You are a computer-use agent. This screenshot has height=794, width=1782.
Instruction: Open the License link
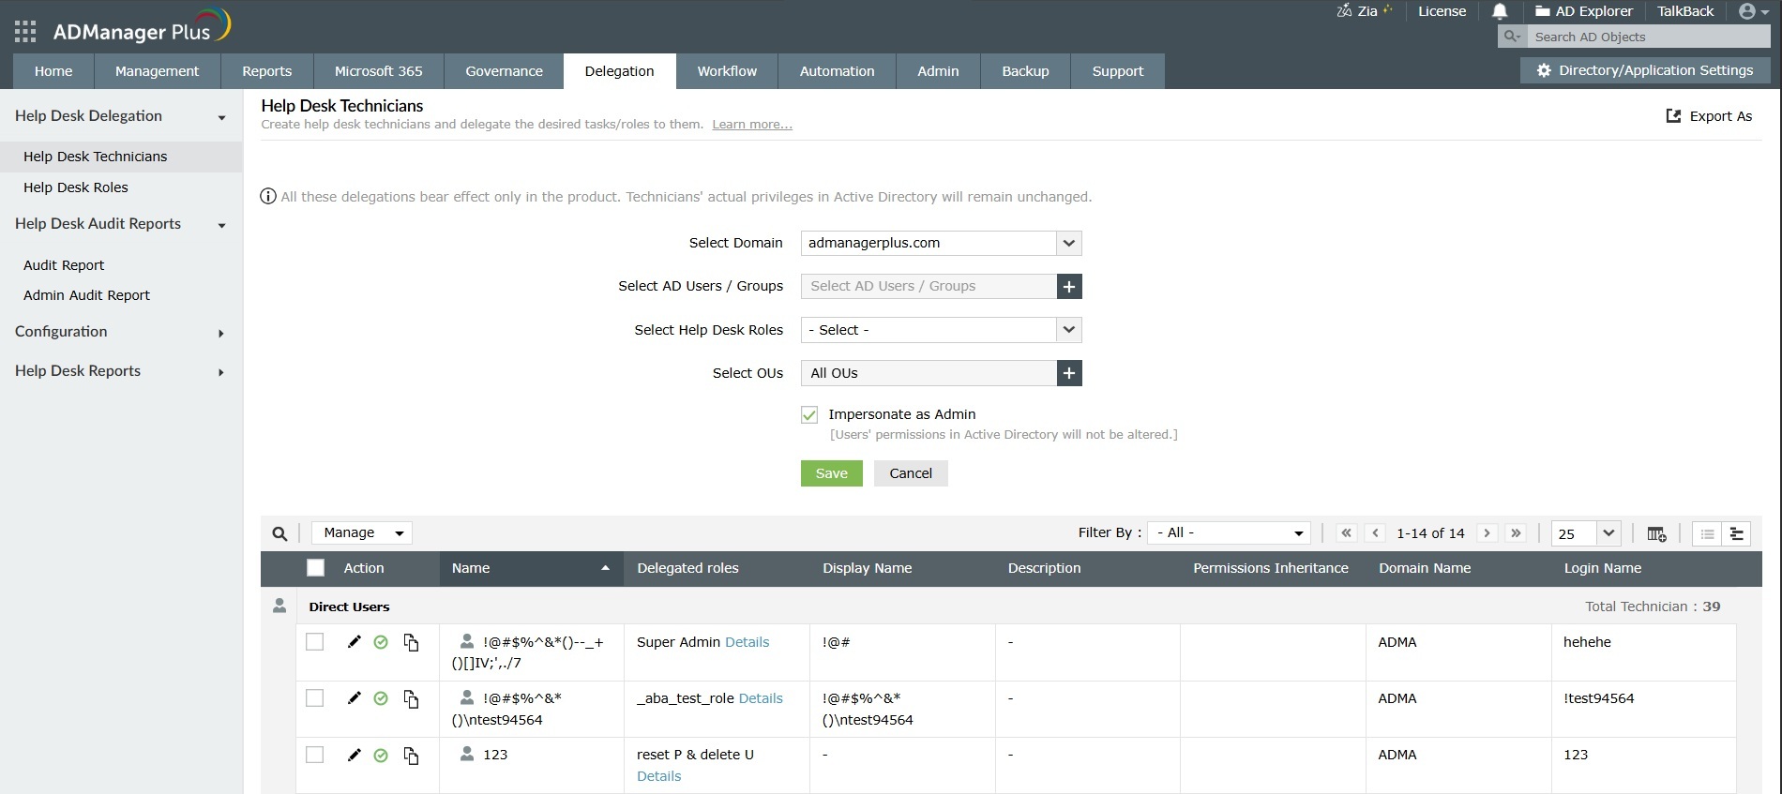click(1442, 11)
